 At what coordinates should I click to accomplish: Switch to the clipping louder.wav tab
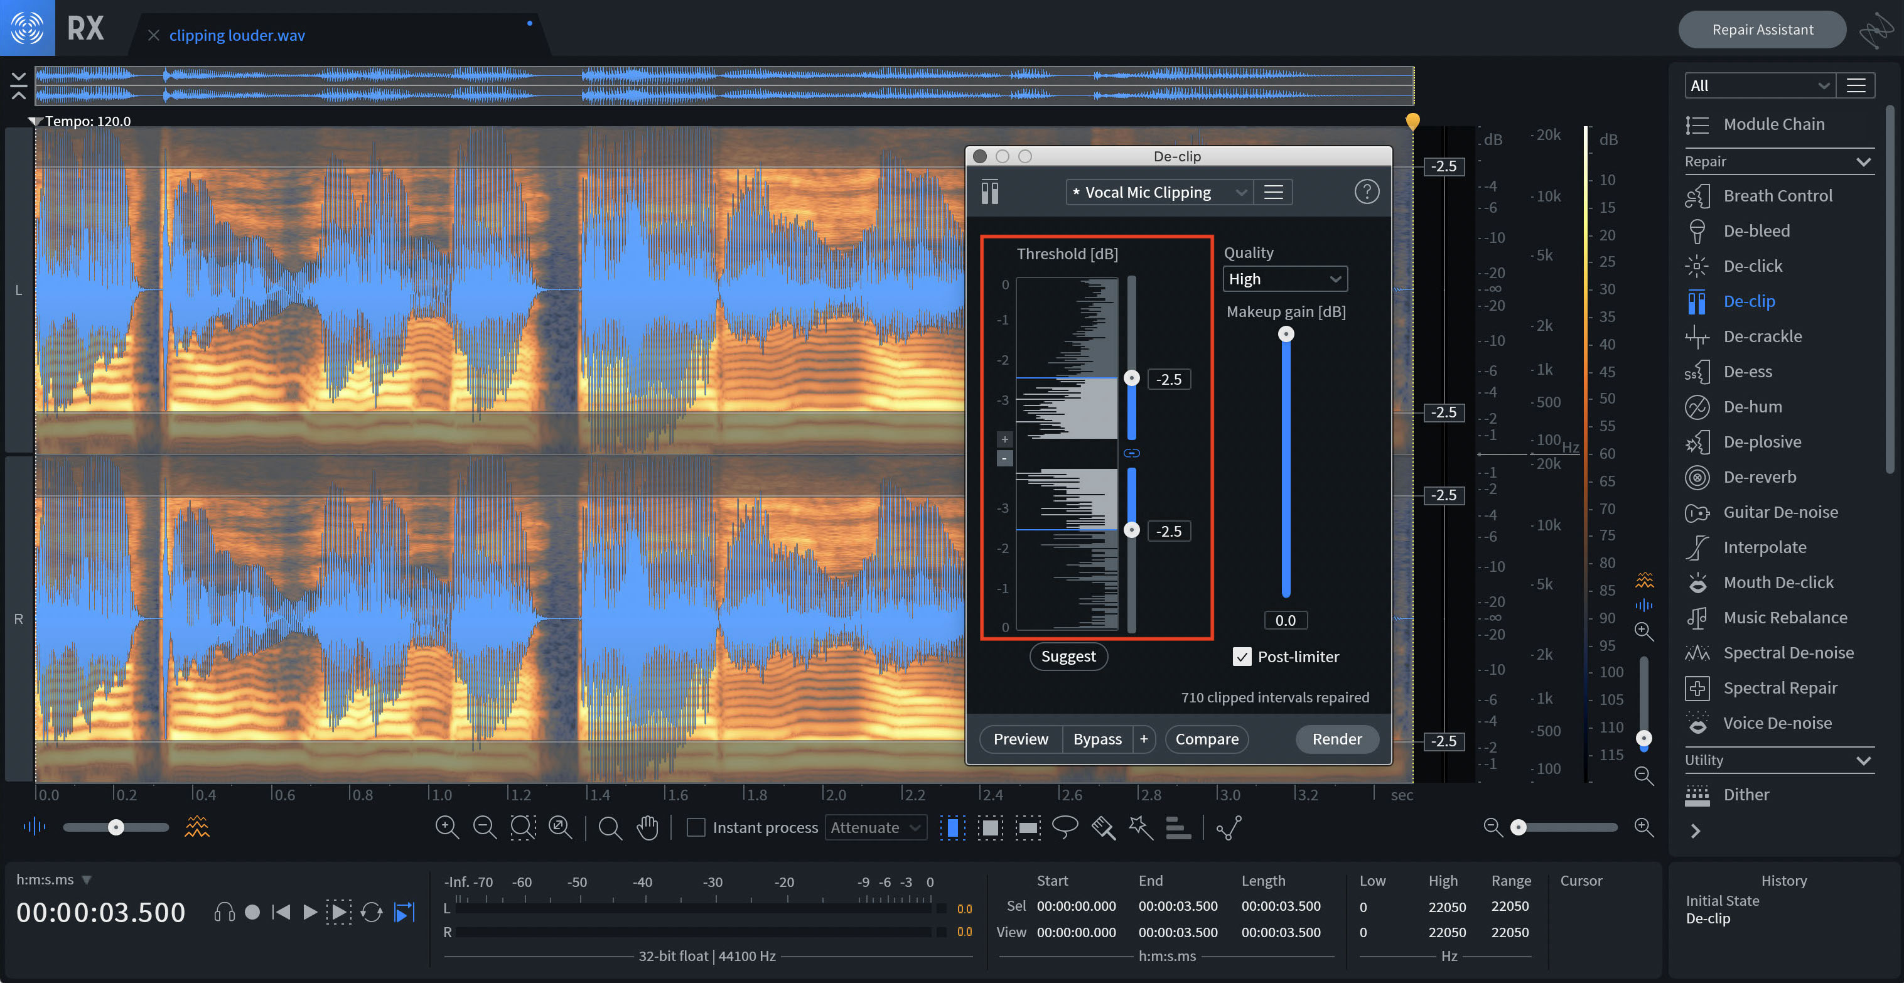[x=237, y=36]
